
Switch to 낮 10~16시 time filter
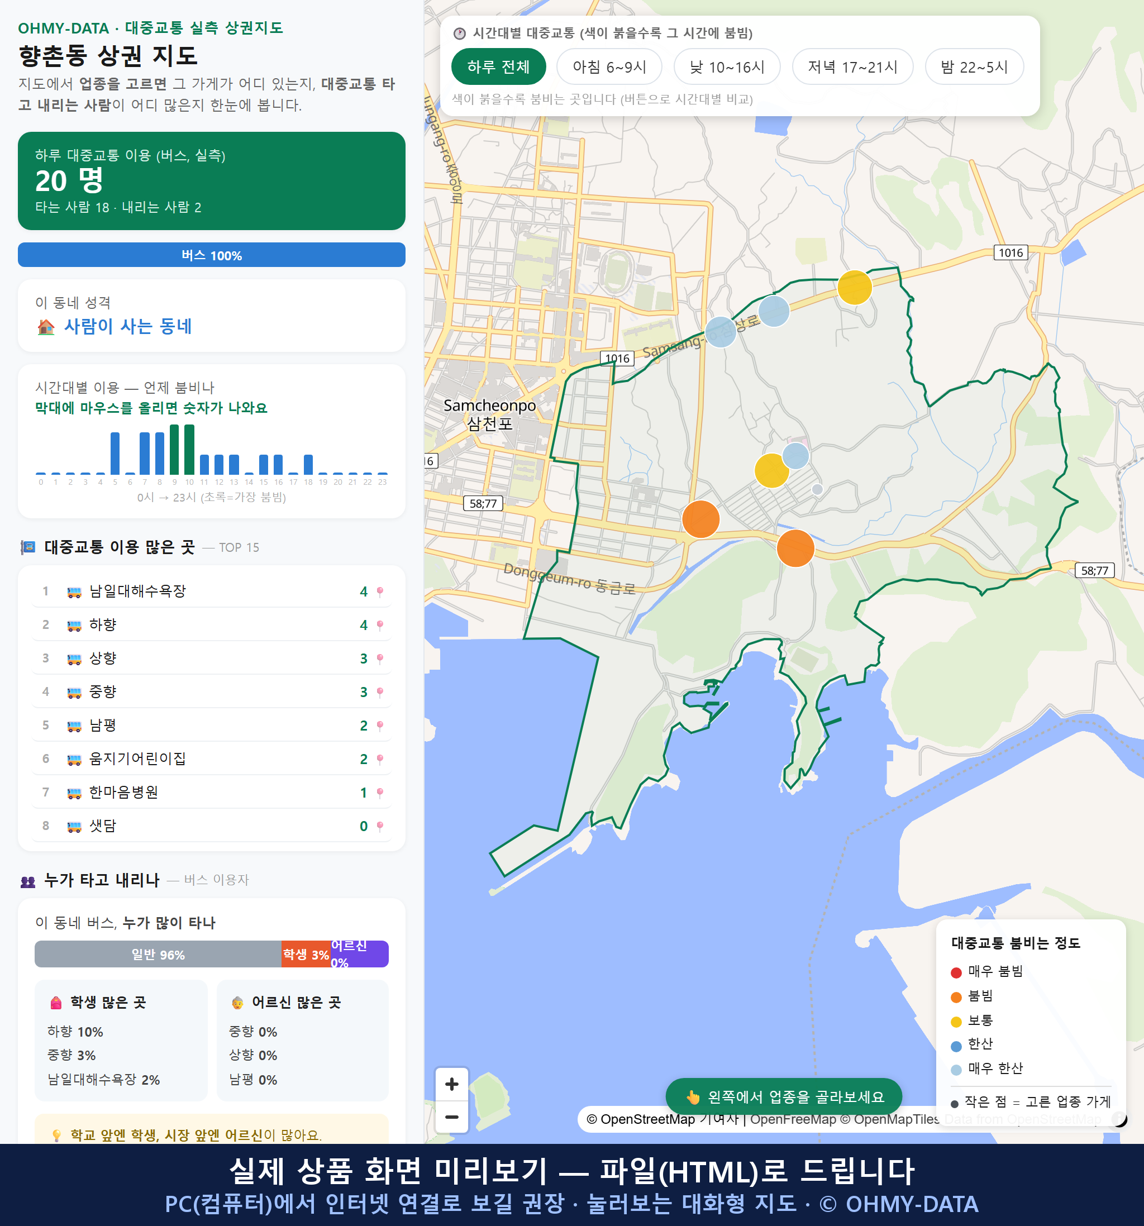(x=727, y=66)
